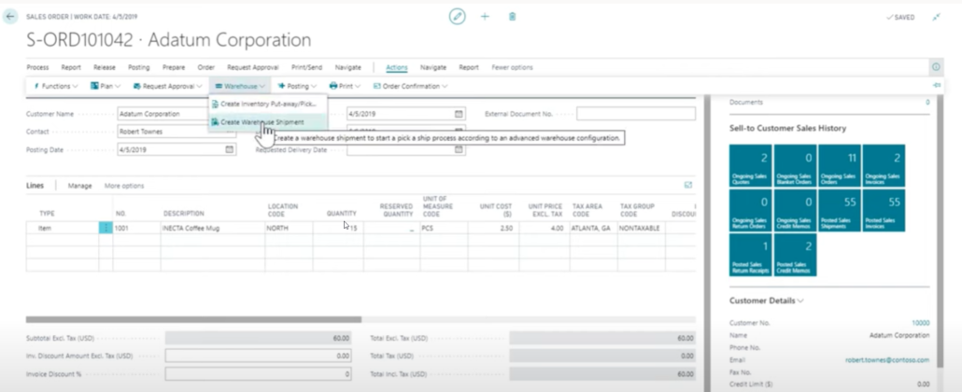Expand the Request Approval dropdown in action bar

[167, 86]
